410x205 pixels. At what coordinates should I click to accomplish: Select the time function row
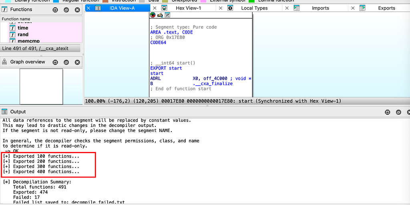(x=41, y=28)
